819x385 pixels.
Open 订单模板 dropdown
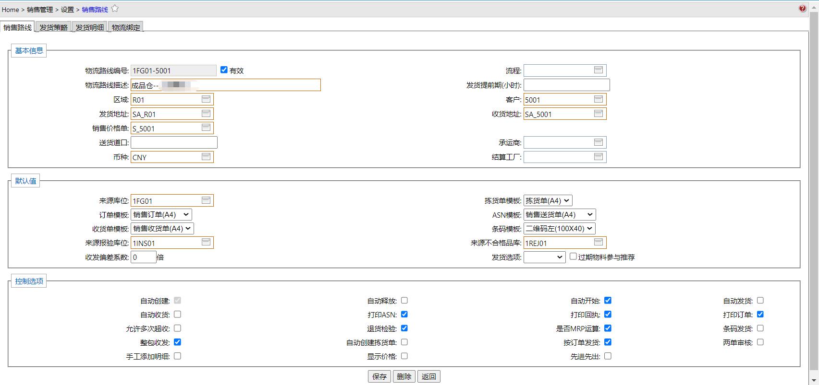coord(161,214)
